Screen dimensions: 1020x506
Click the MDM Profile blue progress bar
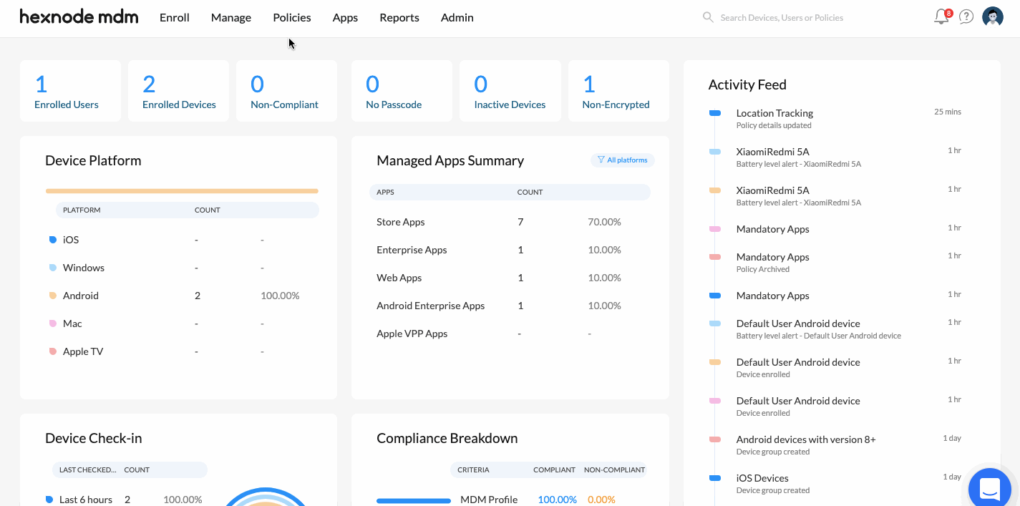coord(414,501)
